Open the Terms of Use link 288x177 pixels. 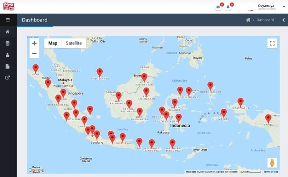tap(271, 172)
